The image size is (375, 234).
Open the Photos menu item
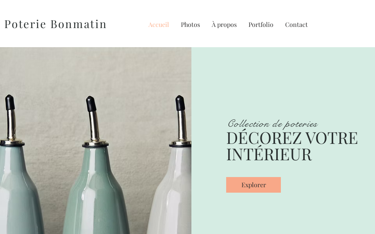point(190,25)
